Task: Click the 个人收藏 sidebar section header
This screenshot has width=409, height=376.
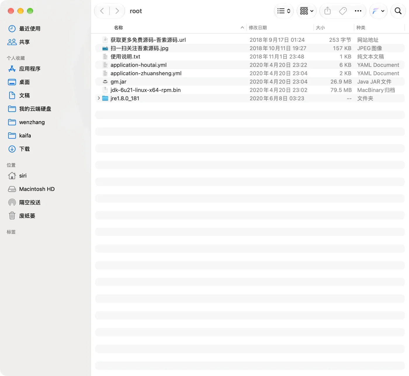Action: click(16, 58)
